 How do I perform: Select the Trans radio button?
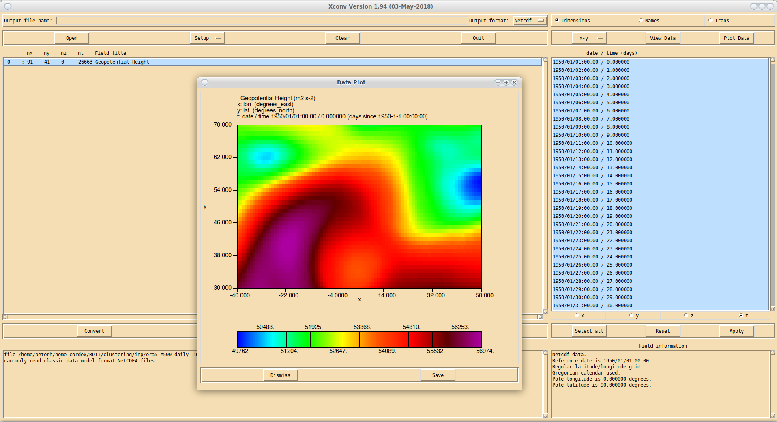tap(710, 20)
